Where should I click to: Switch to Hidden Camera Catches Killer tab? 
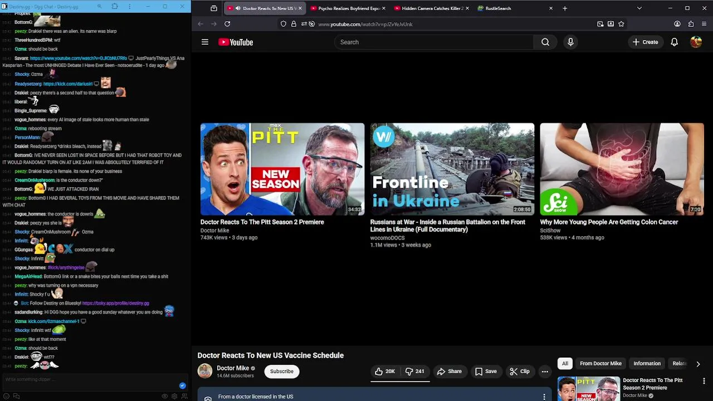click(x=432, y=8)
